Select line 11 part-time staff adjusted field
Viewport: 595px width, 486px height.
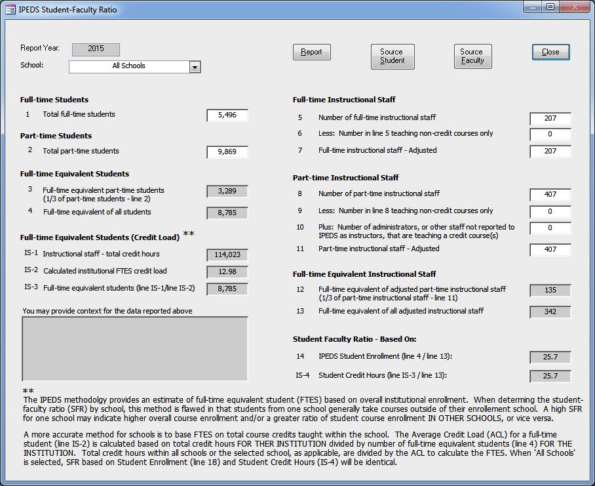pos(550,249)
